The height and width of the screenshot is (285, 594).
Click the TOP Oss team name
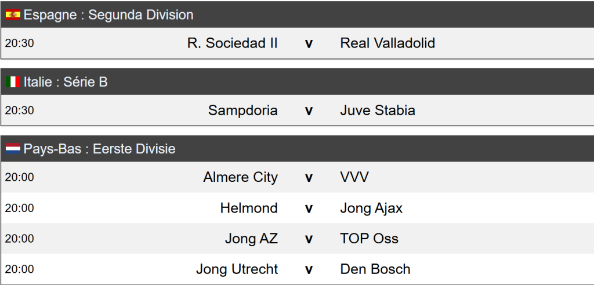369,239
